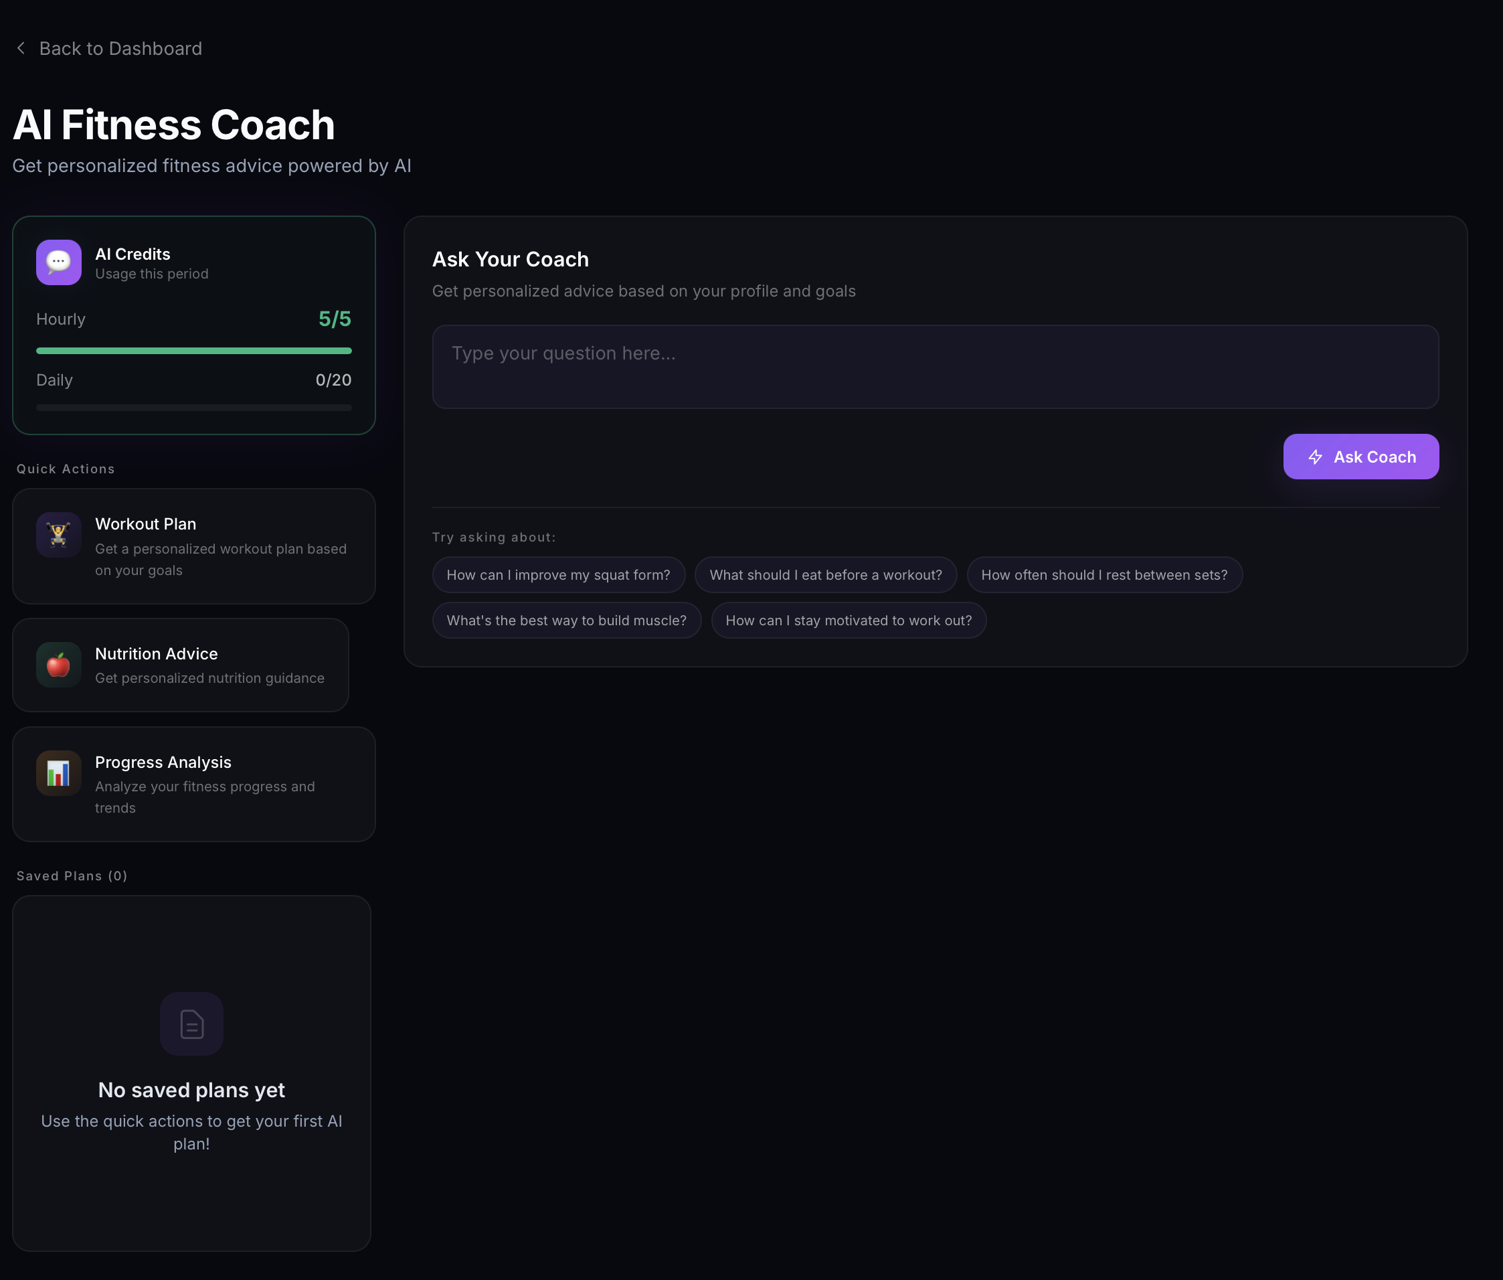This screenshot has width=1503, height=1280.
Task: Click the Daily usage progress bar
Action: click(x=193, y=408)
